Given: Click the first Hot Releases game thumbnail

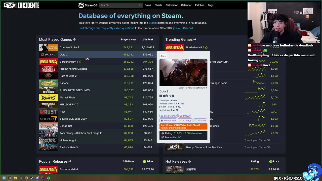Looking at the screenshot, I should [x=175, y=169].
